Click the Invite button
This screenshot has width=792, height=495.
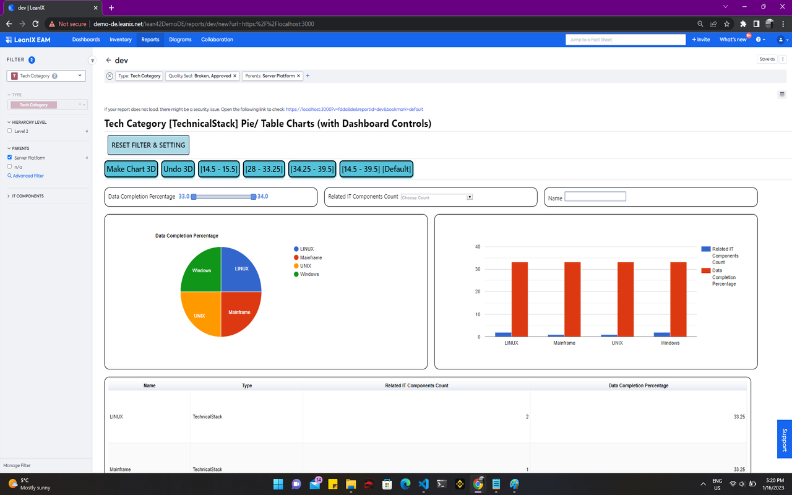[x=701, y=40]
